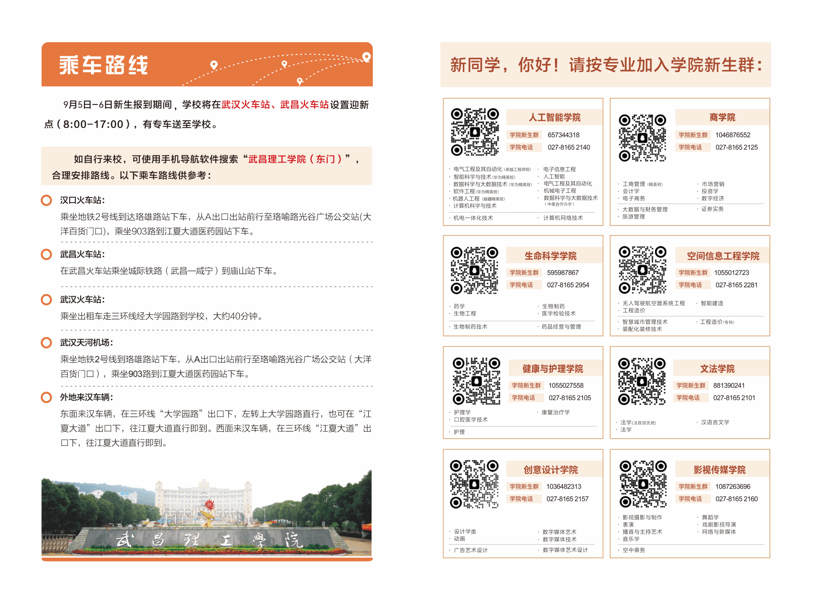
Task: Click the heading 新同学，你好！请按专业加入学院新生群
Action: [x=606, y=65]
